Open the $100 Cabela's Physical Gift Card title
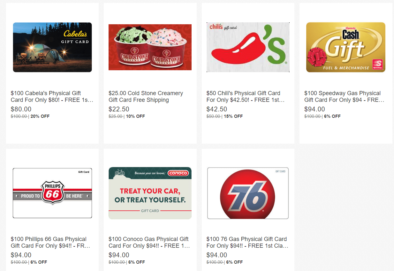This screenshot has height=271, width=394. (52, 96)
